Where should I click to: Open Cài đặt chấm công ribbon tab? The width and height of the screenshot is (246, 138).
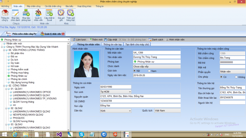(x=53, y=6)
